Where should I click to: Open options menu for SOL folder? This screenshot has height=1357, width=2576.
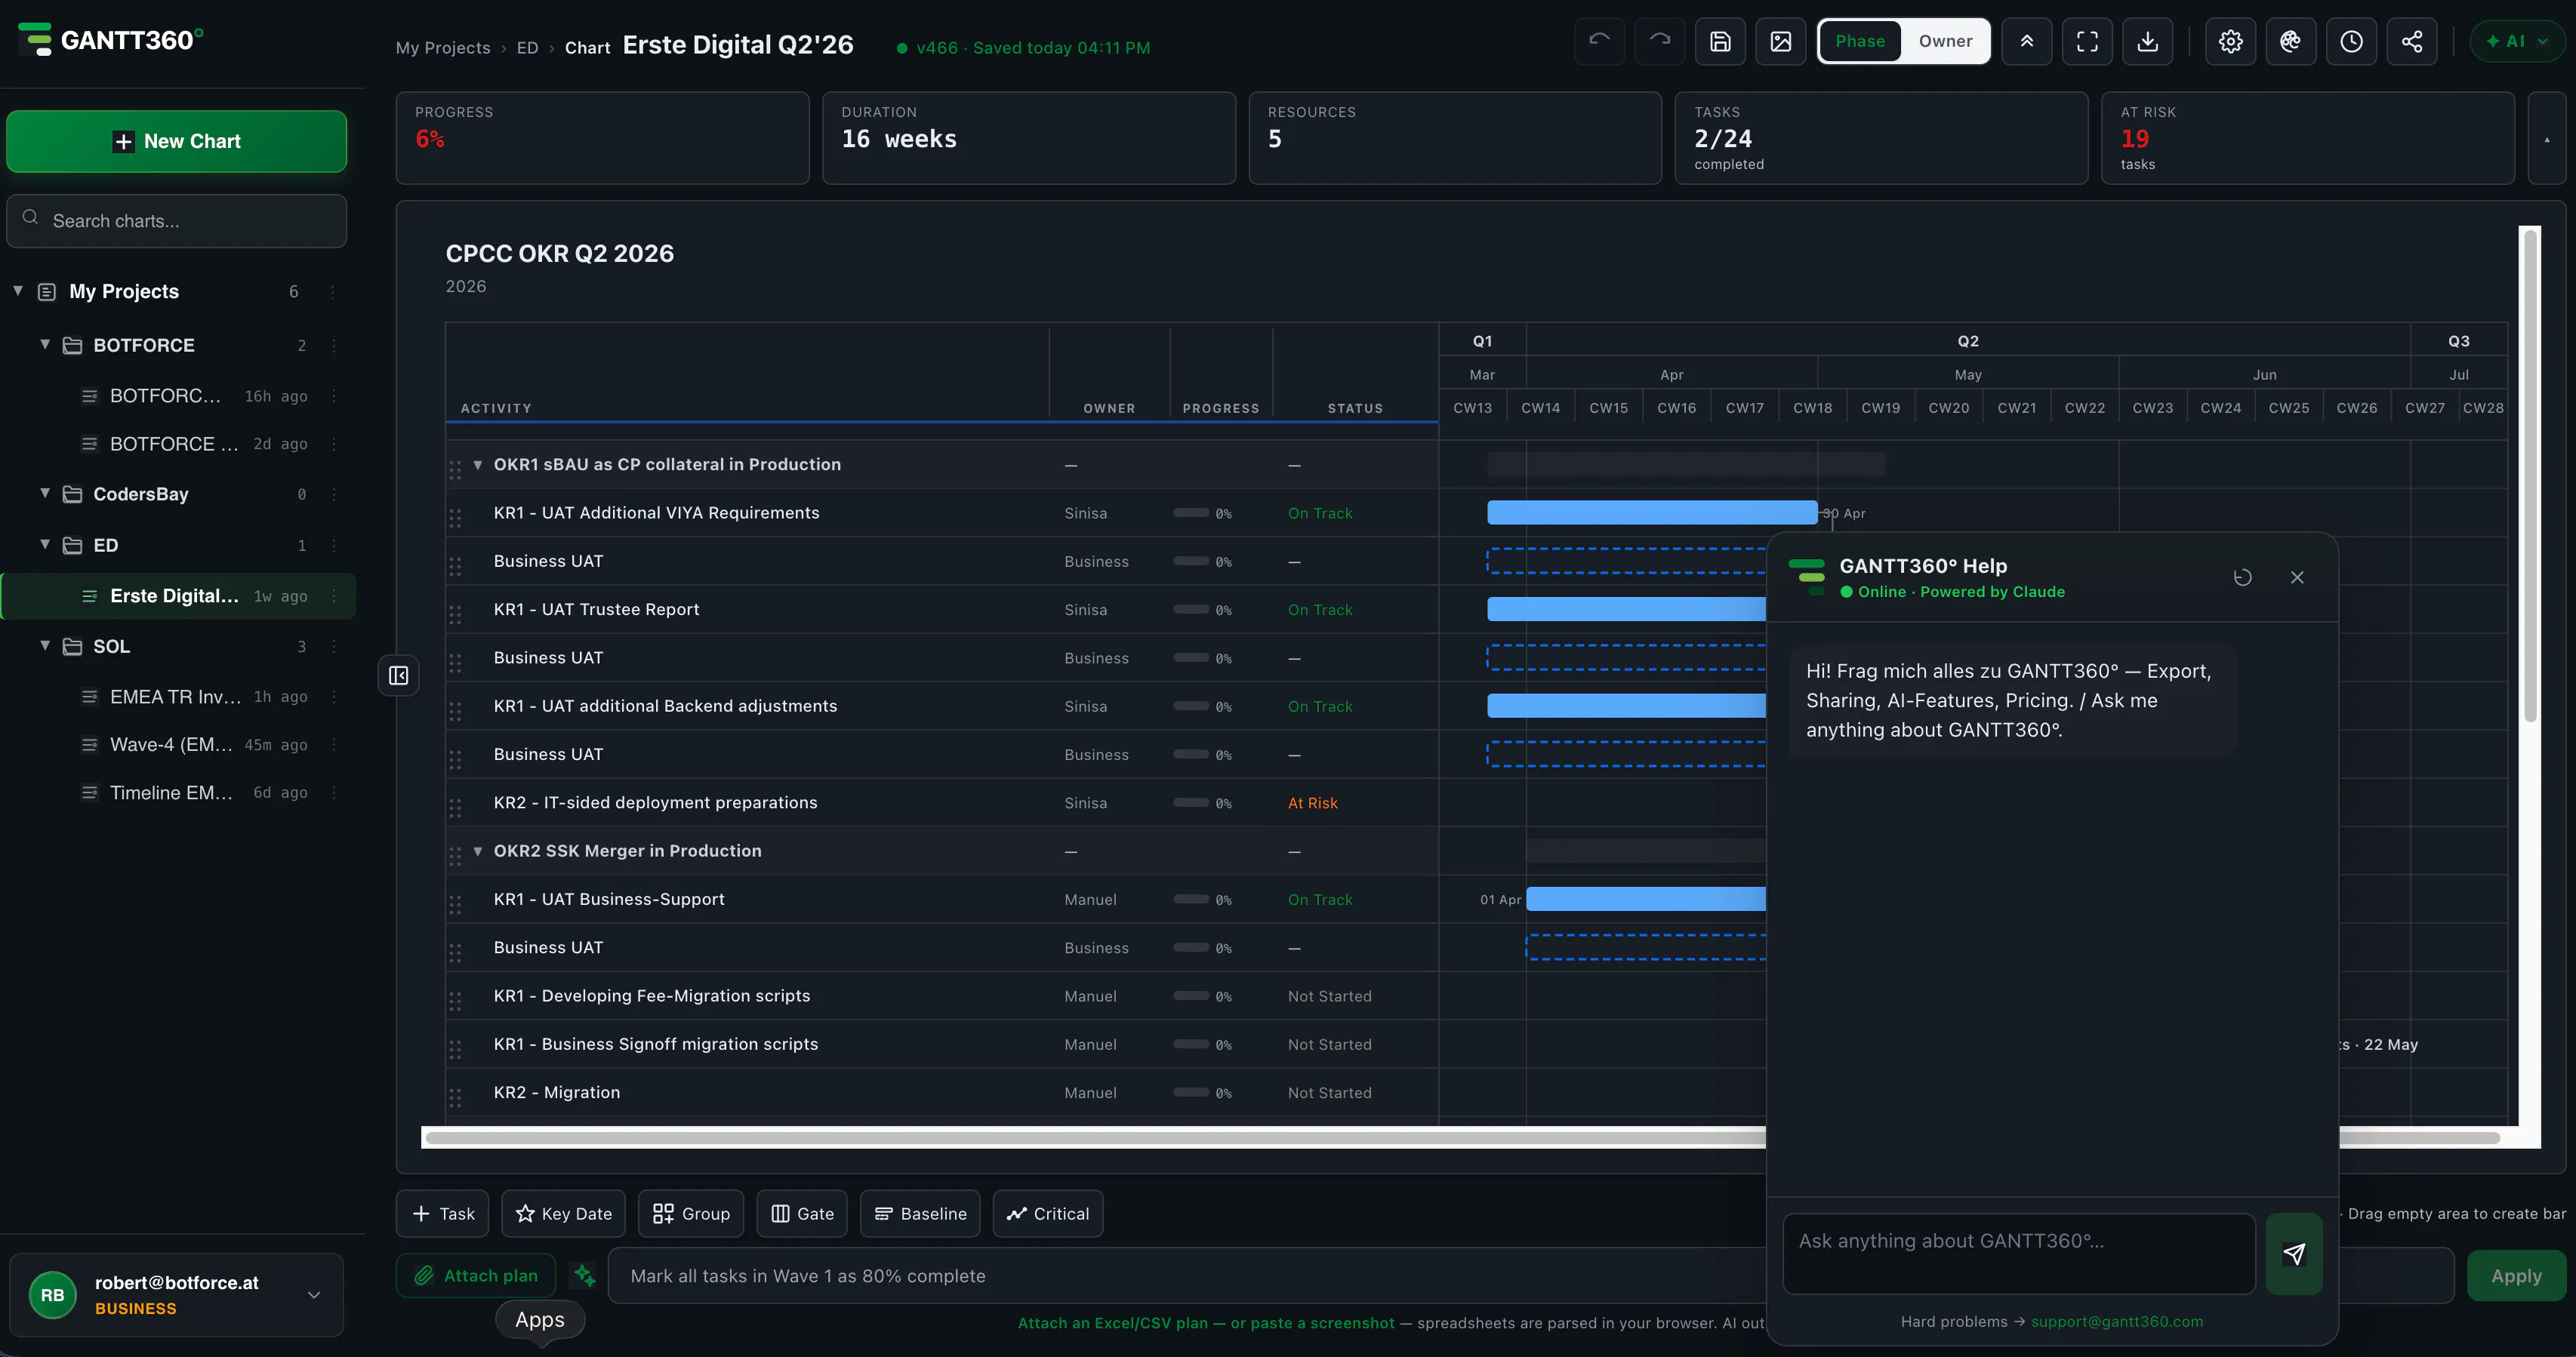pyautogui.click(x=333, y=647)
